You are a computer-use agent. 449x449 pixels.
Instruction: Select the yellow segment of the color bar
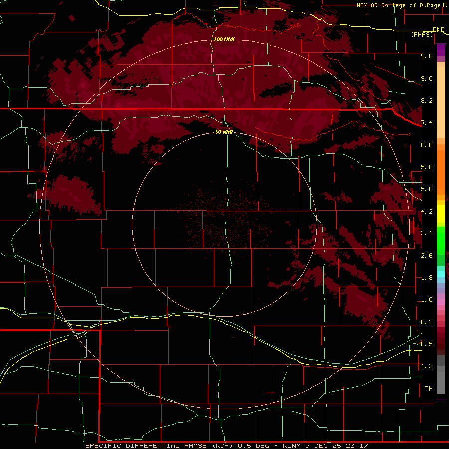tap(441, 214)
